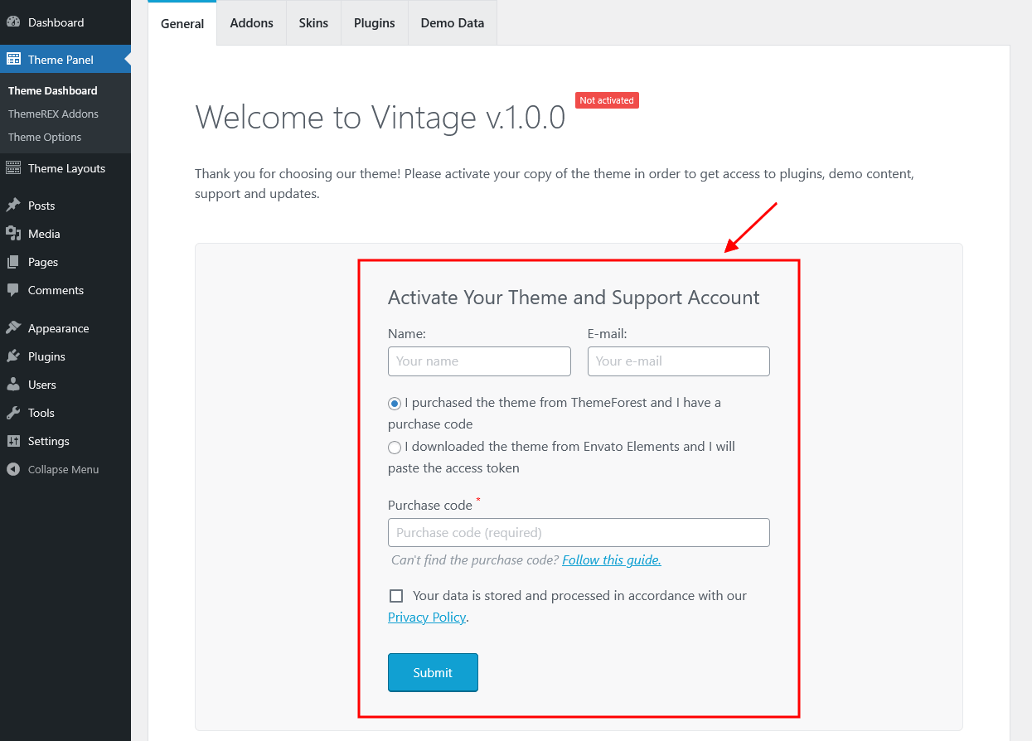Open the Privacy Policy link
Viewport: 1032px width, 741px height.
pyautogui.click(x=427, y=617)
